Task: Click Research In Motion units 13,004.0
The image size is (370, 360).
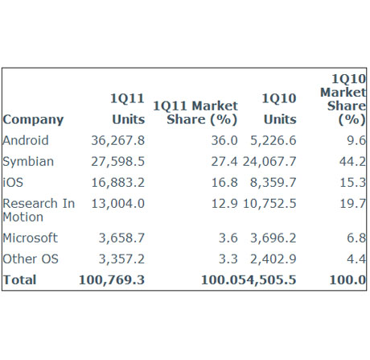Action: (118, 204)
